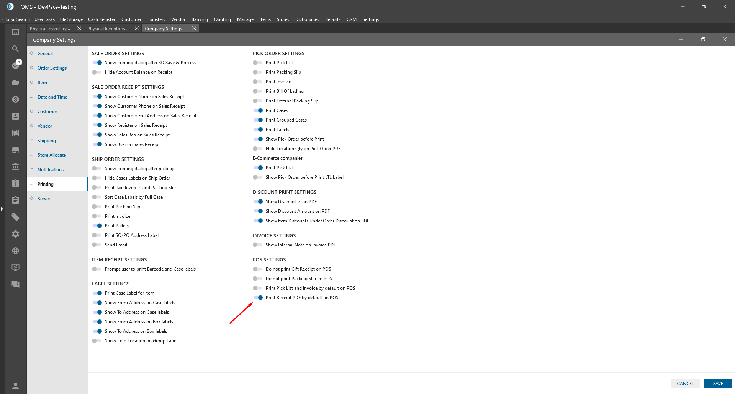Enable Hide Account Balance on Receipt

click(x=97, y=72)
